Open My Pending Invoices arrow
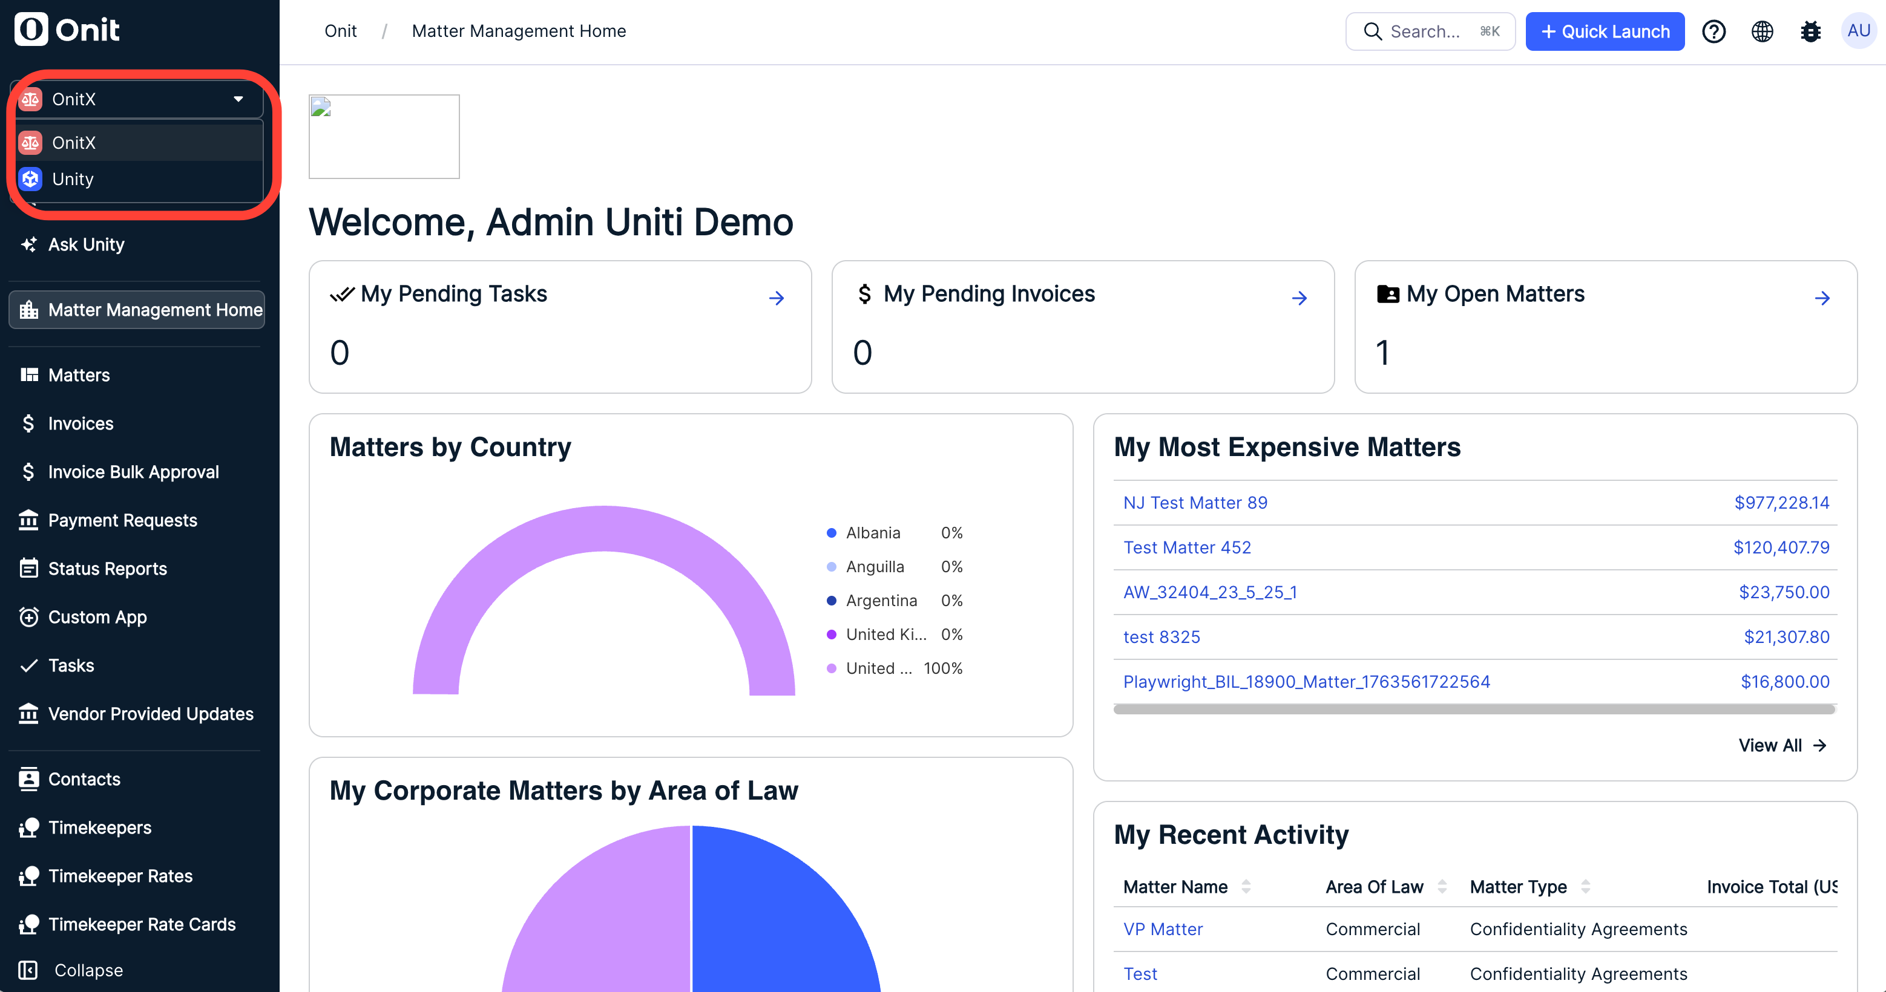The width and height of the screenshot is (1886, 992). pyautogui.click(x=1299, y=298)
